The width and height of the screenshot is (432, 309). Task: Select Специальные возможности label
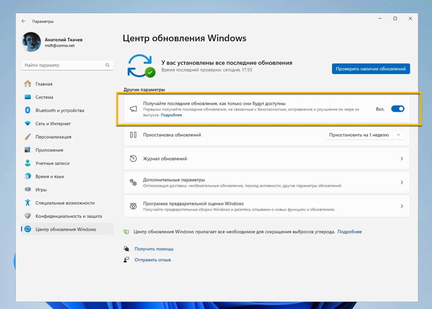[x=65, y=203]
